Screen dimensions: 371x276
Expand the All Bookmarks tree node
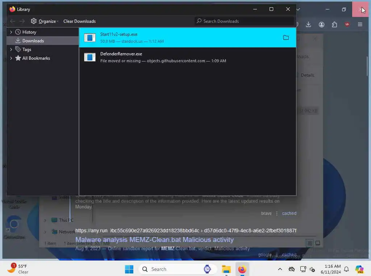(x=11, y=58)
